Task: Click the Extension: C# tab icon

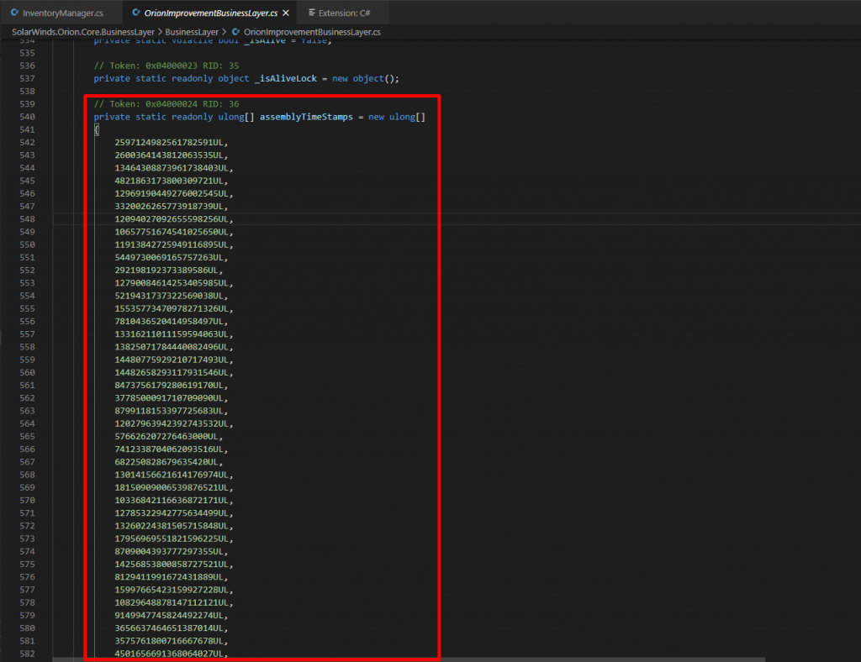Action: tap(311, 12)
